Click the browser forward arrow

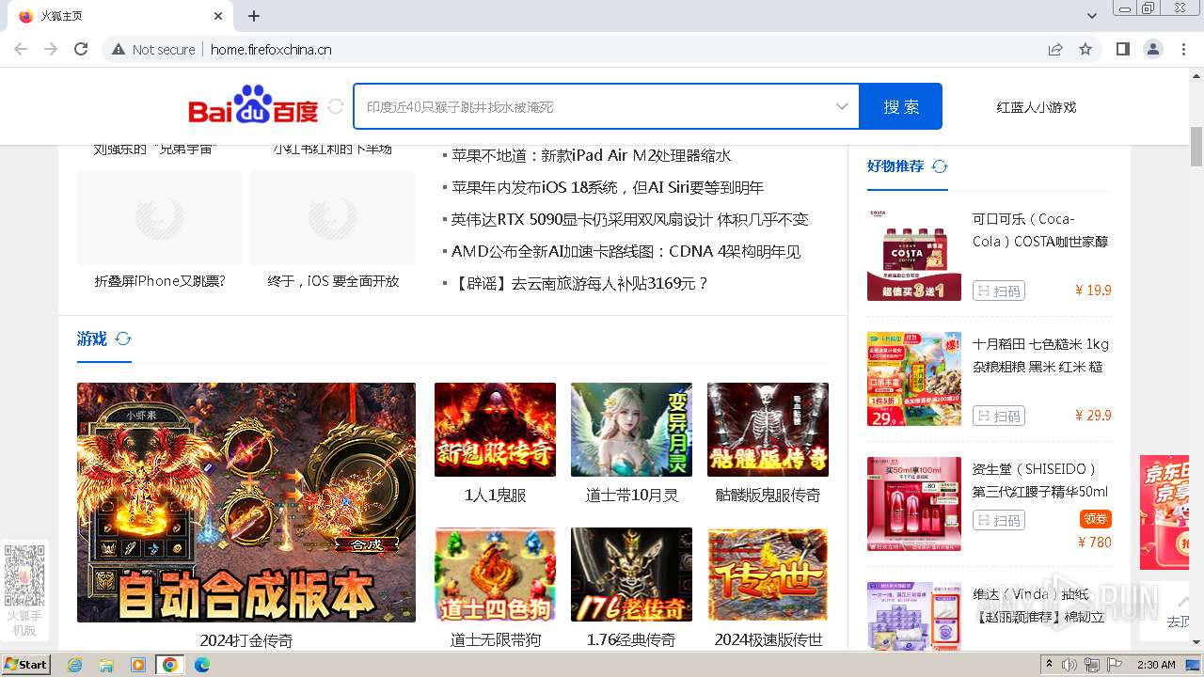[51, 49]
